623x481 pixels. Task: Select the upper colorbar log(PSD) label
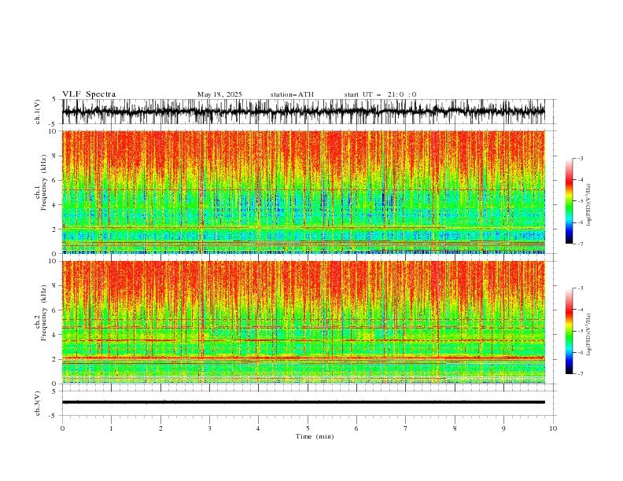pos(589,205)
